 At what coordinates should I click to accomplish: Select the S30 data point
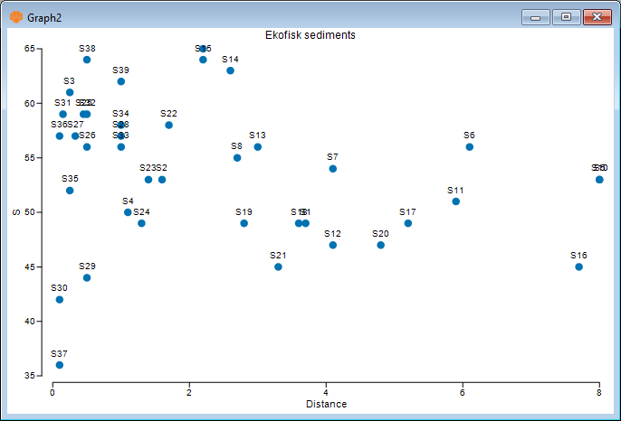point(60,300)
